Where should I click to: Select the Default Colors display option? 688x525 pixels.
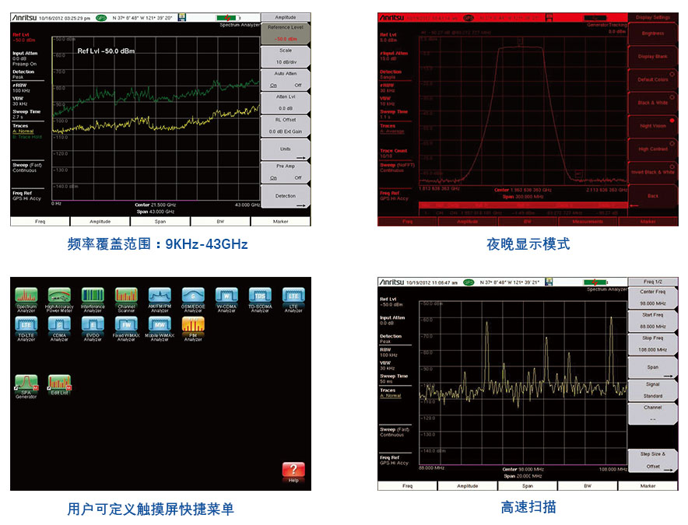pyautogui.click(x=653, y=80)
